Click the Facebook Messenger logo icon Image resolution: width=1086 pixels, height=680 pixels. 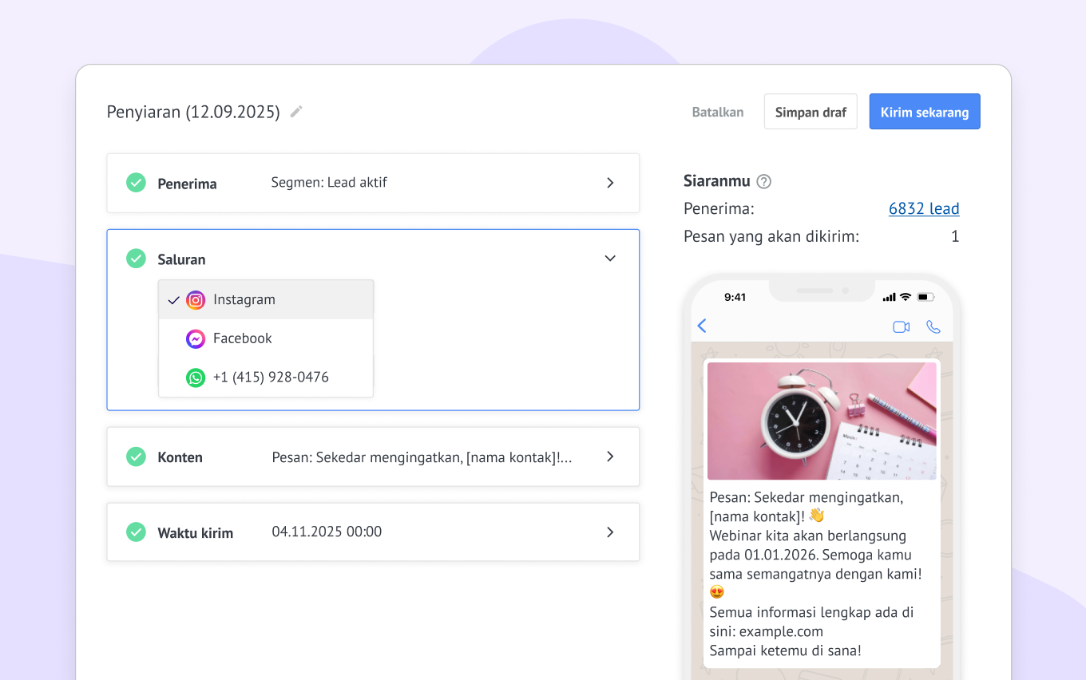pyautogui.click(x=196, y=339)
